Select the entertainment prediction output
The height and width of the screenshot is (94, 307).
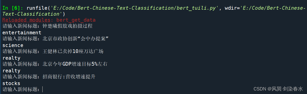(22, 33)
